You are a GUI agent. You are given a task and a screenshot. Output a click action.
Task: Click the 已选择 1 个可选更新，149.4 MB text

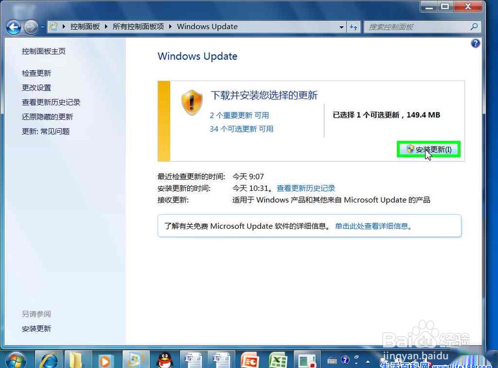point(386,115)
